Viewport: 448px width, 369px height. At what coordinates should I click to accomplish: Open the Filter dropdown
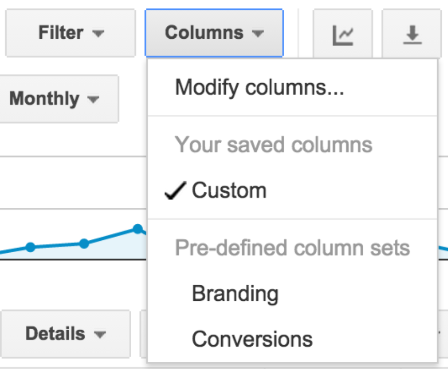coord(70,33)
